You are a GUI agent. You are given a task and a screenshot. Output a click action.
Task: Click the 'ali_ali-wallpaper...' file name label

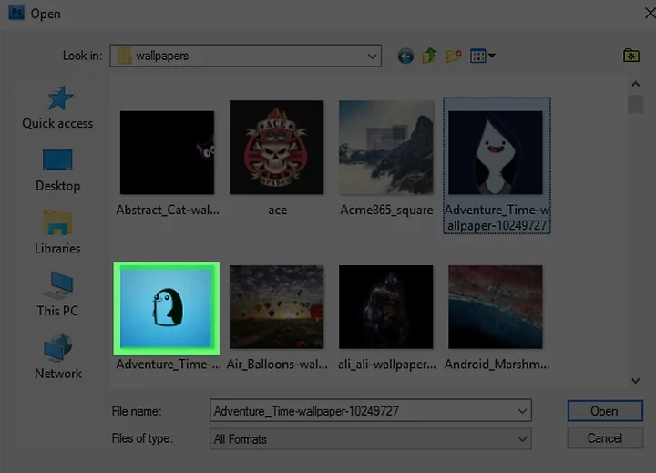(x=387, y=365)
